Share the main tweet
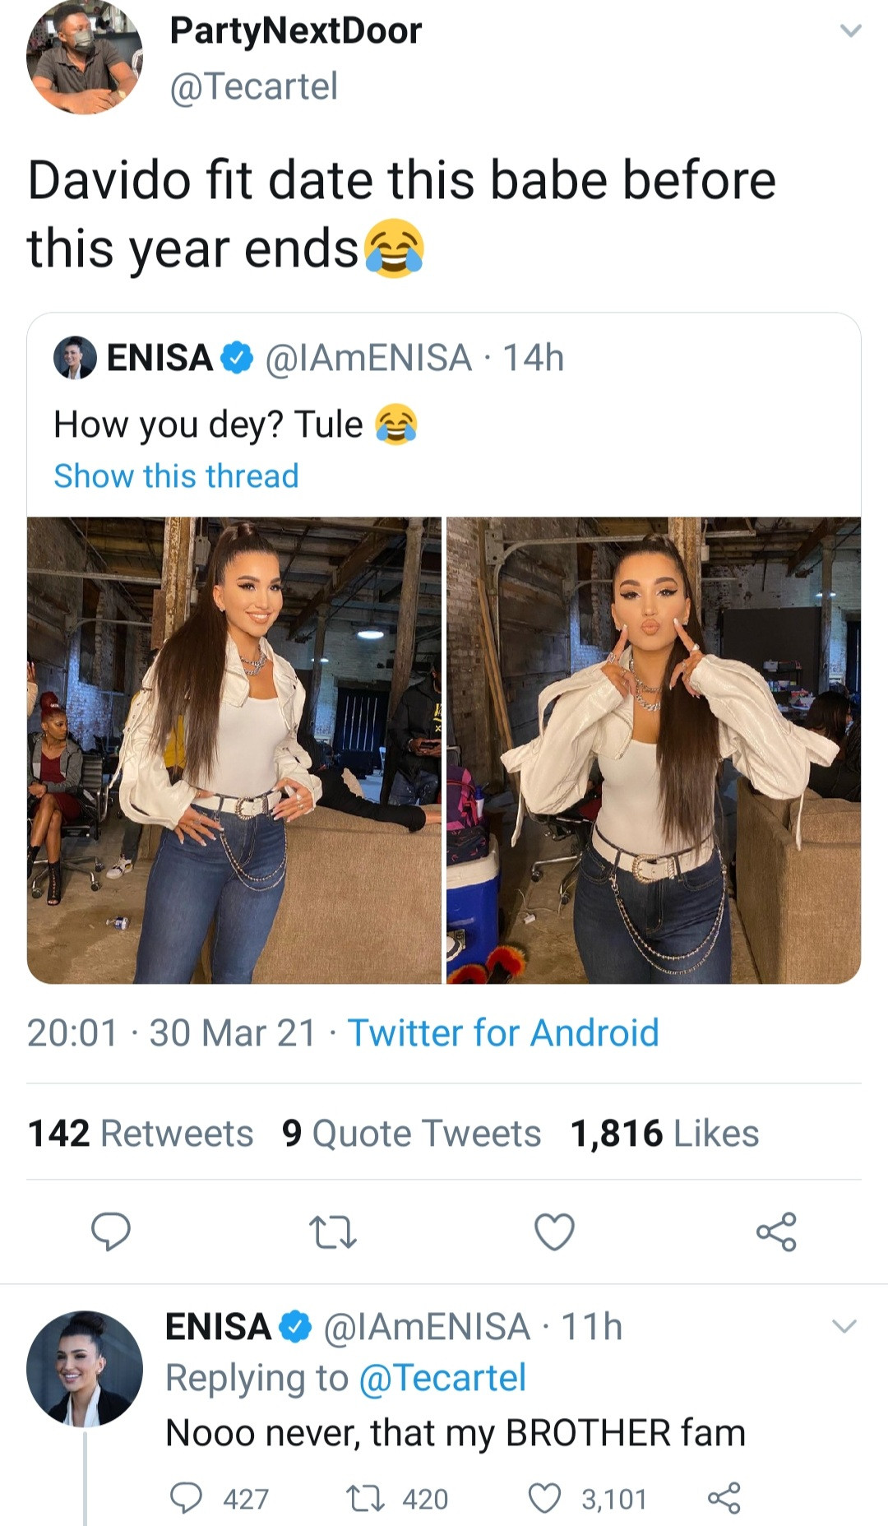Image resolution: width=888 pixels, height=1526 pixels. (x=776, y=1231)
